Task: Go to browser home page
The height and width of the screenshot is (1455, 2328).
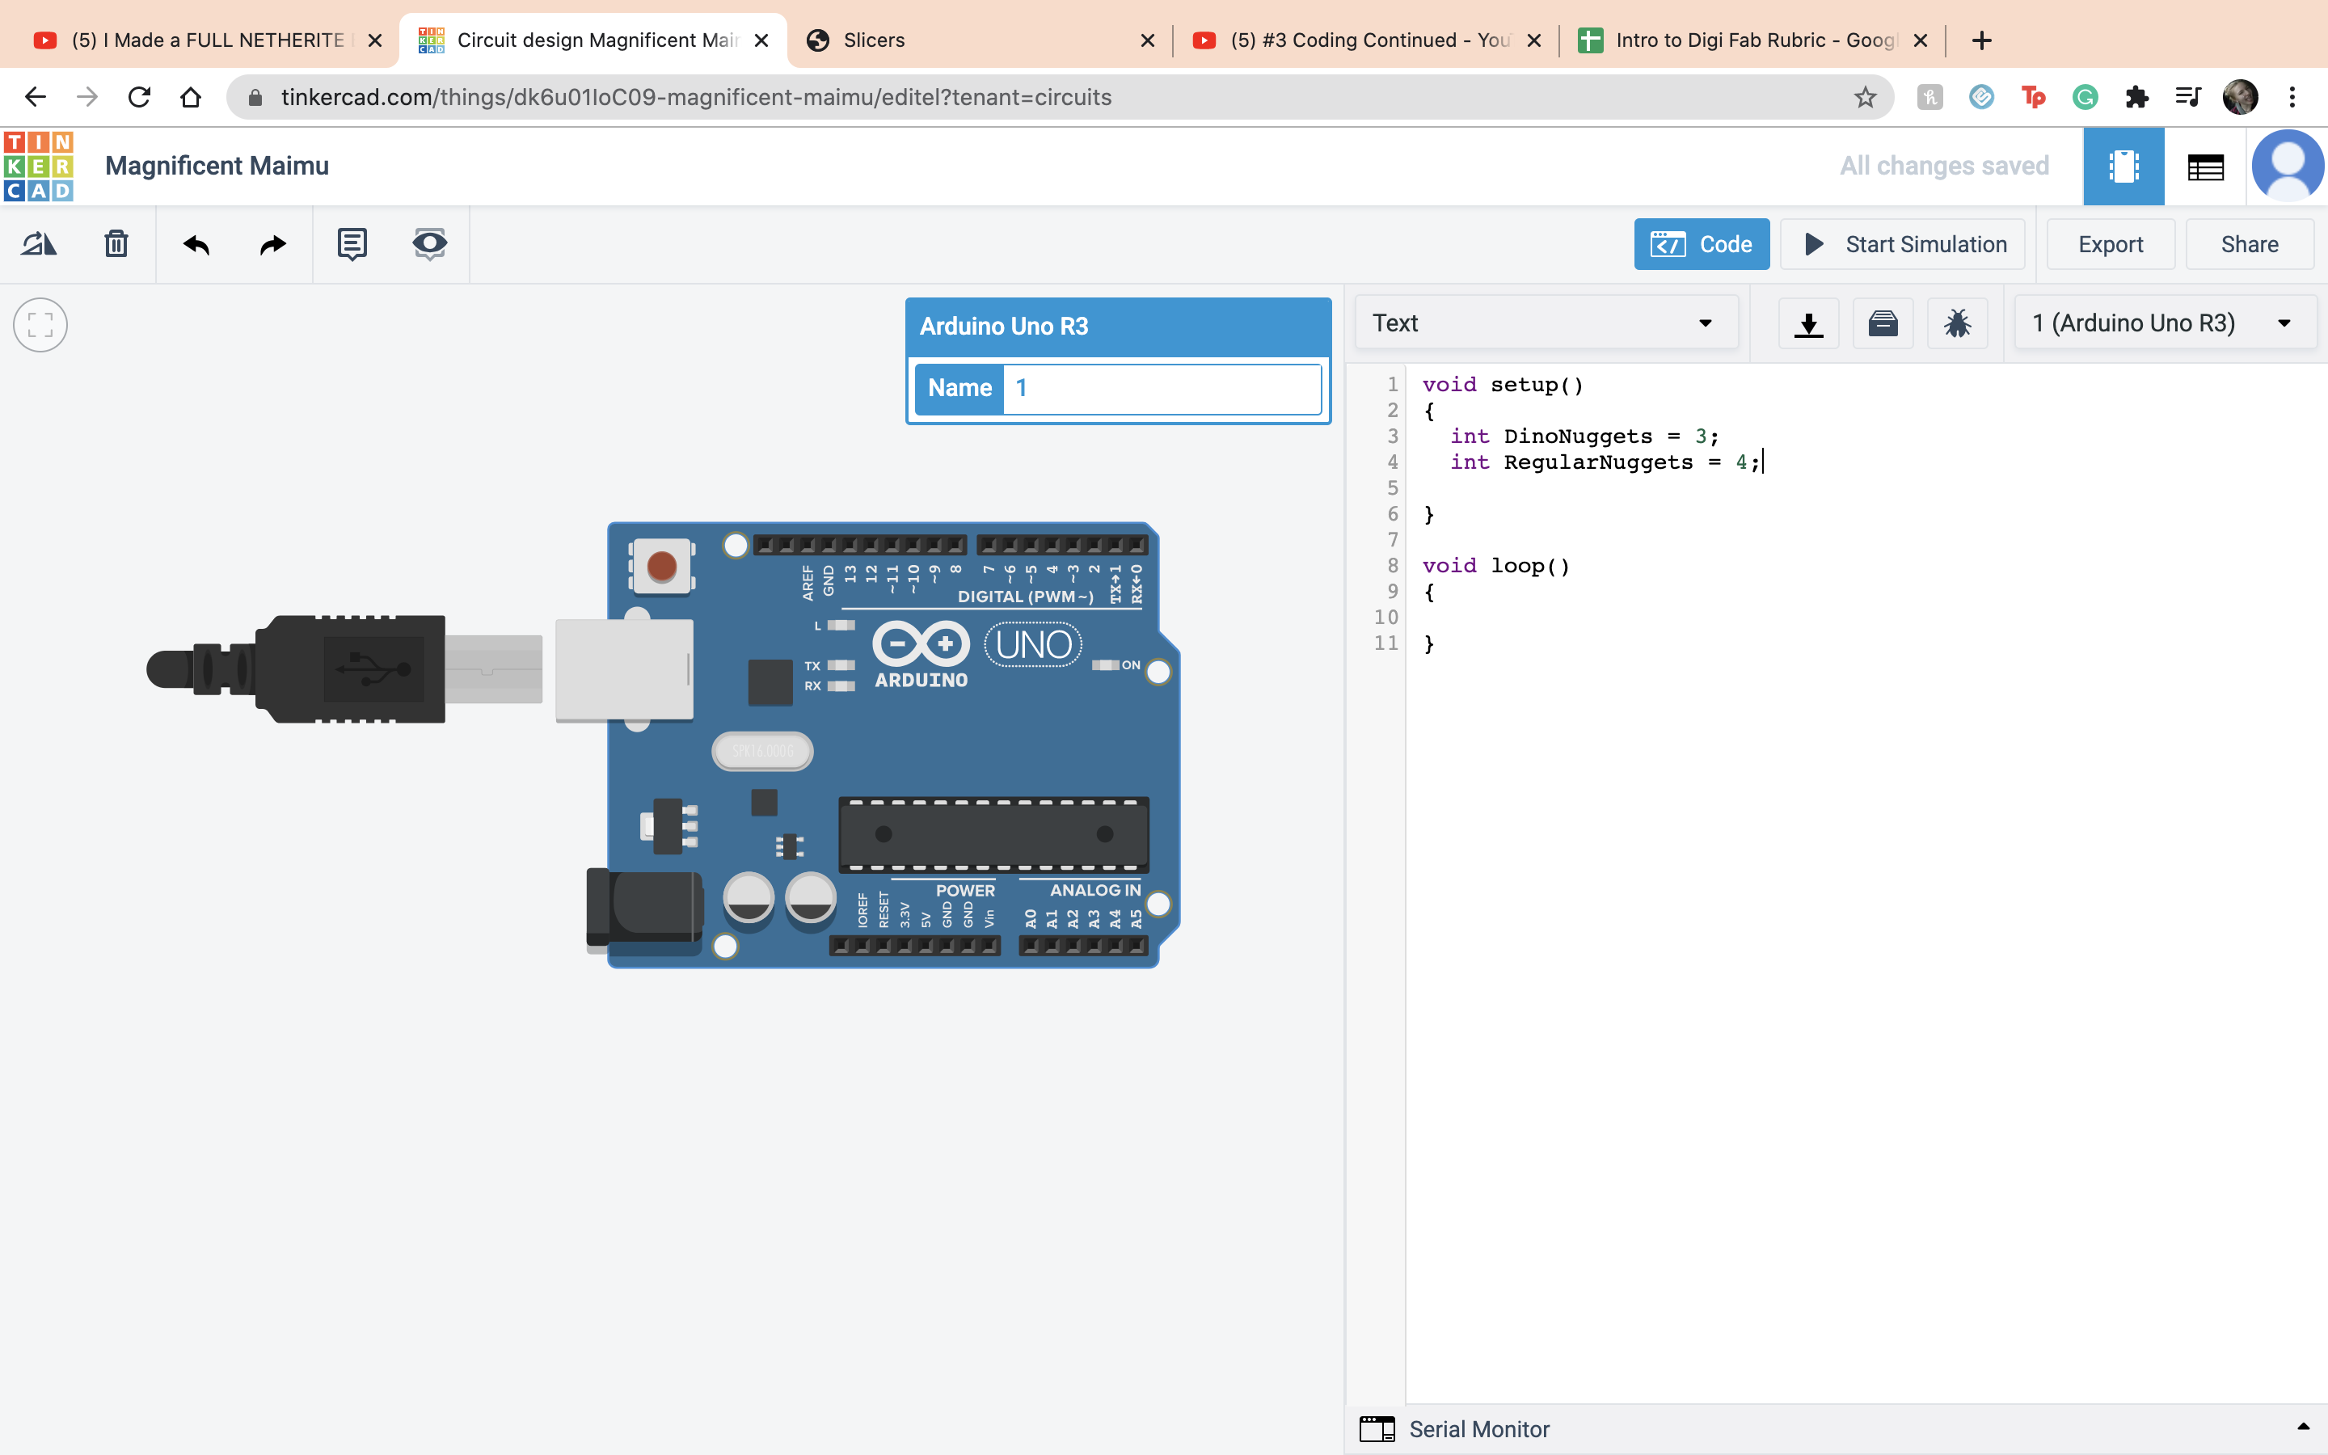Action: pos(191,97)
